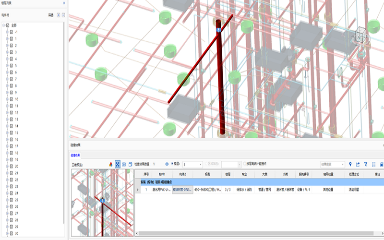384x240 pixels.
Task: Click the 管道 / 管网 category cell
Action: pos(265,190)
